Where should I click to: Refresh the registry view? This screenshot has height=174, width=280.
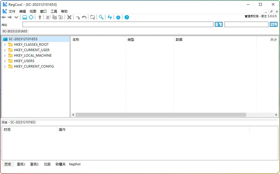[109, 17]
